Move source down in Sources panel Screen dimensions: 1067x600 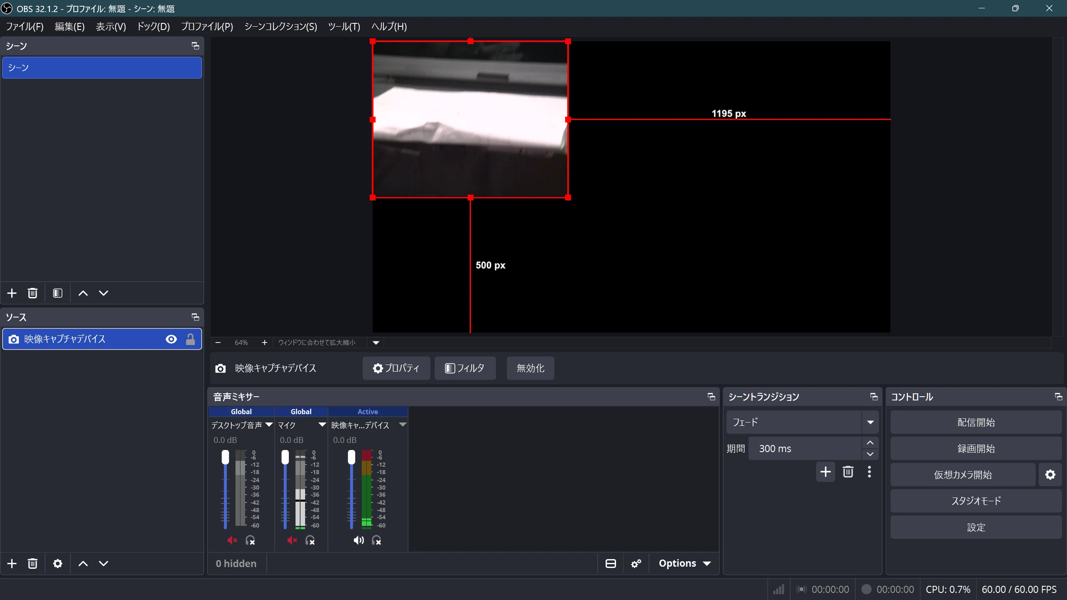click(103, 563)
